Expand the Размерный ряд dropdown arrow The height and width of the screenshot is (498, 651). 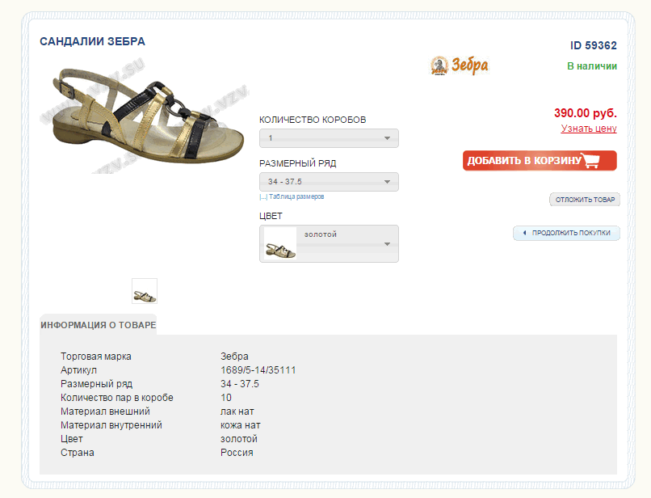pyautogui.click(x=387, y=182)
